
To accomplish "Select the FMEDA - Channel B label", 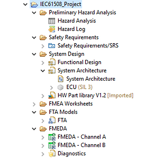I will click(x=81, y=145).
